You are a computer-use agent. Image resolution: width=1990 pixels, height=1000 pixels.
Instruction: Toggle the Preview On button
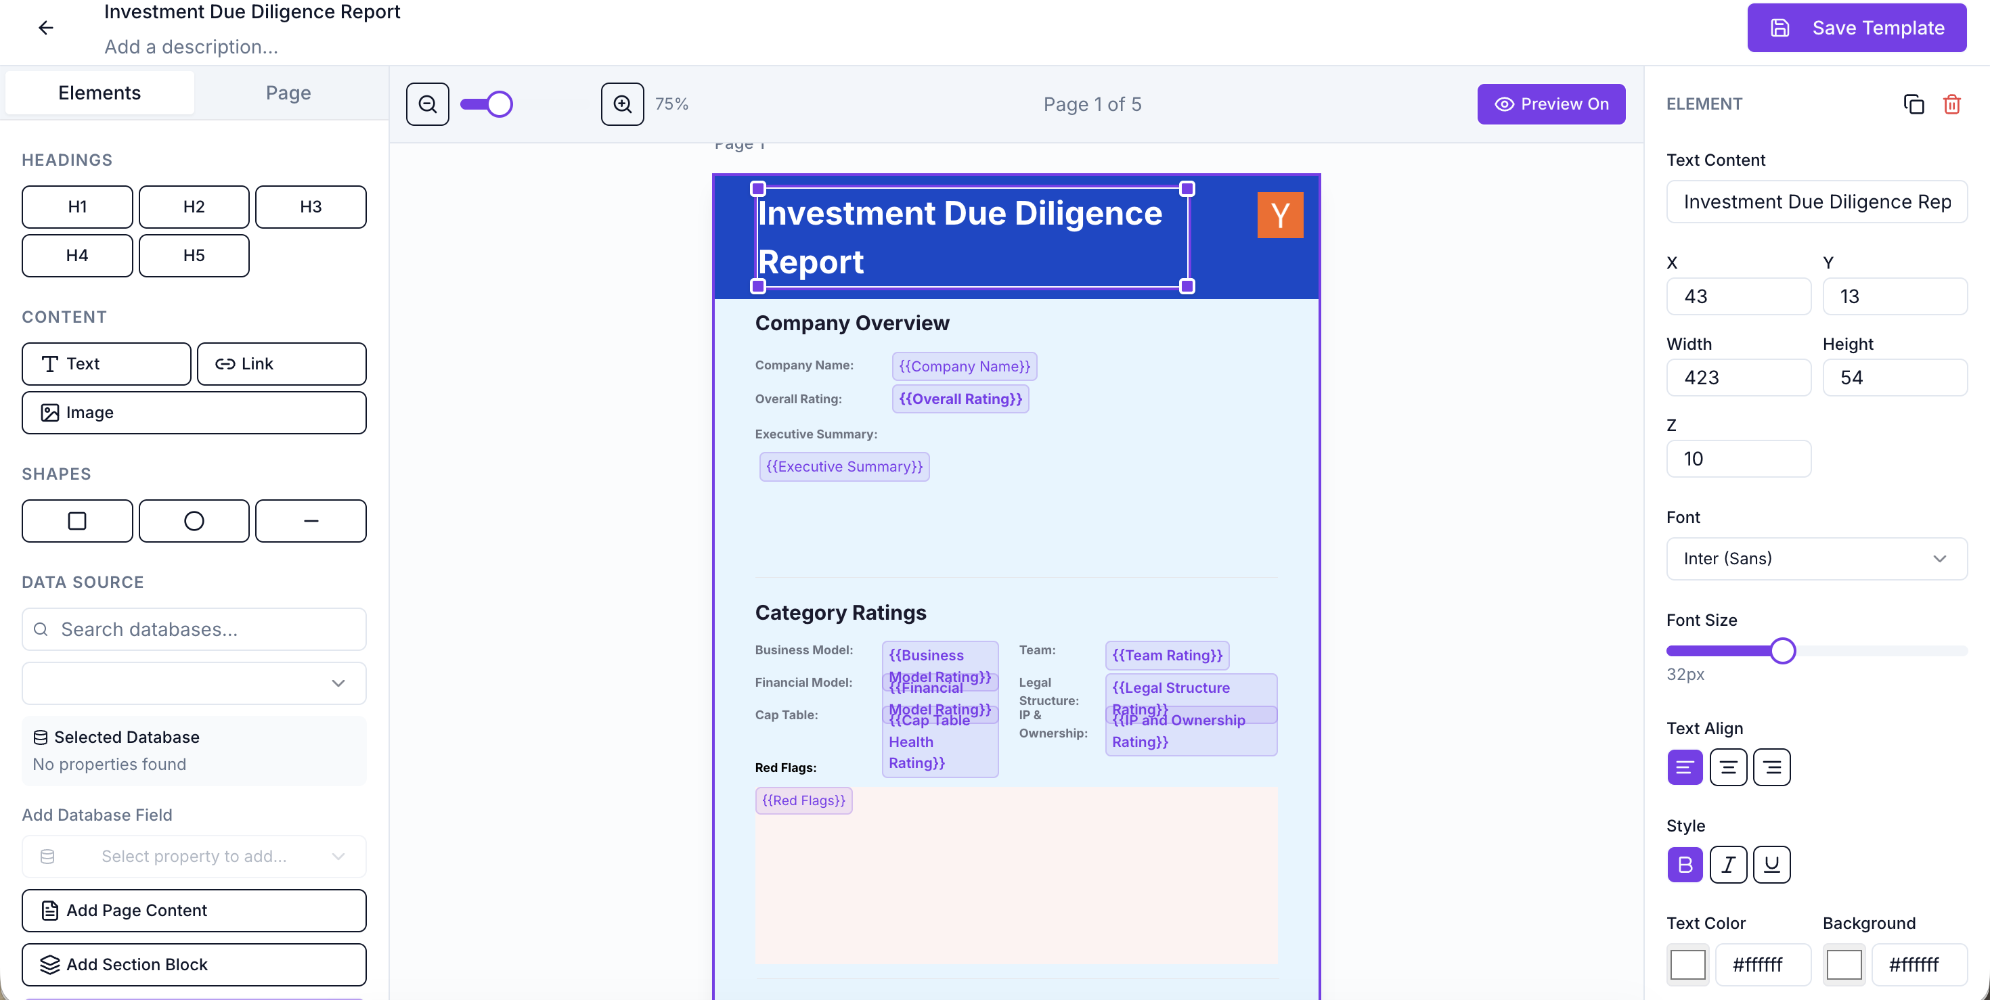(1551, 104)
